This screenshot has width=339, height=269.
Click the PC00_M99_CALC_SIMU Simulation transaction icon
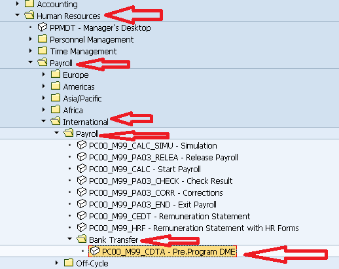(82, 145)
